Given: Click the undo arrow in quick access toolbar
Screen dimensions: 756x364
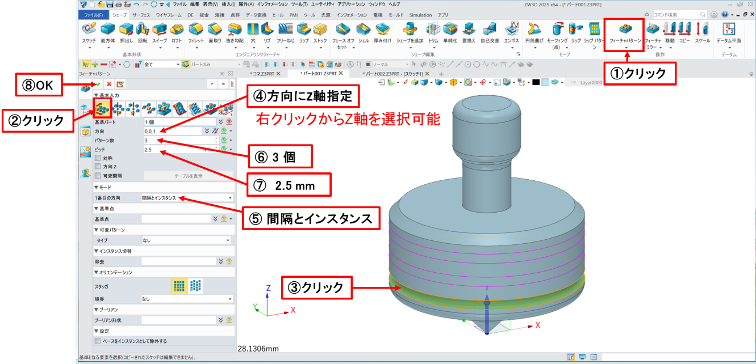Looking at the screenshot, I should point(136,4).
